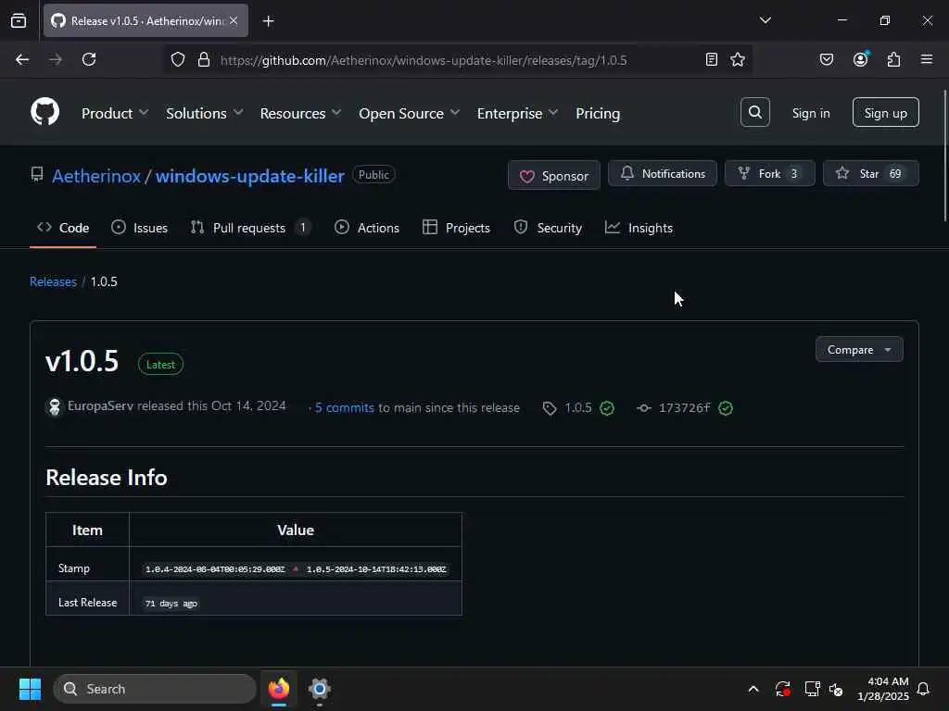Expand the Open Source menu
The width and height of the screenshot is (949, 711).
tap(409, 113)
